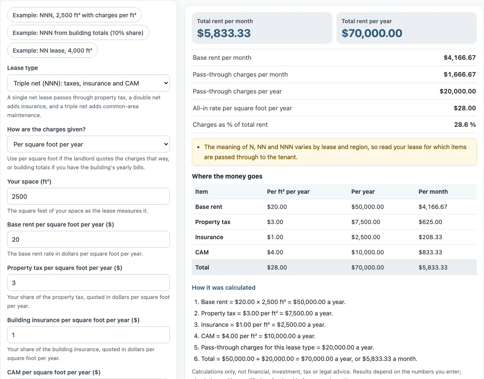Click the Total row $28.00 cell
This screenshot has height=379, width=484.
pyautogui.click(x=277, y=267)
